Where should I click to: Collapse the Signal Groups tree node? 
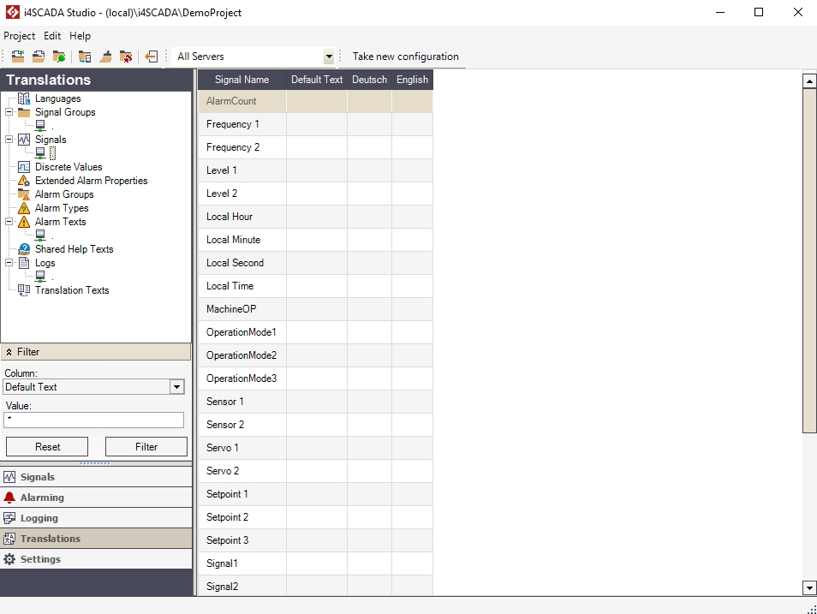click(x=9, y=112)
